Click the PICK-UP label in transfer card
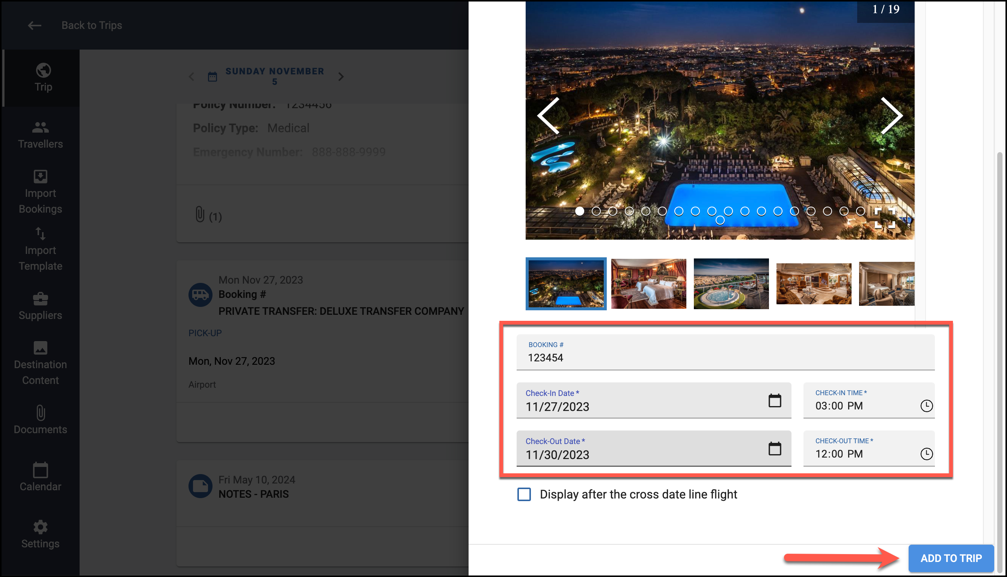The width and height of the screenshot is (1007, 577). (x=205, y=333)
